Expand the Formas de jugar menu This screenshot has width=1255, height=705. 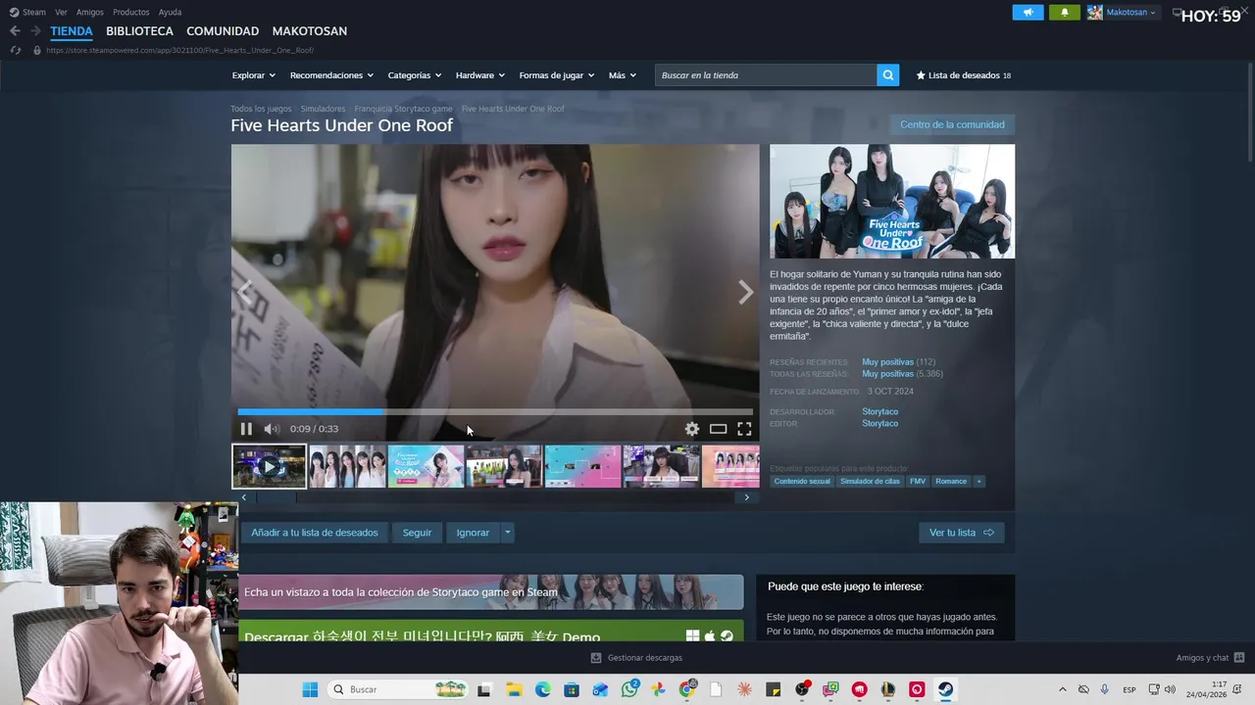tap(556, 75)
